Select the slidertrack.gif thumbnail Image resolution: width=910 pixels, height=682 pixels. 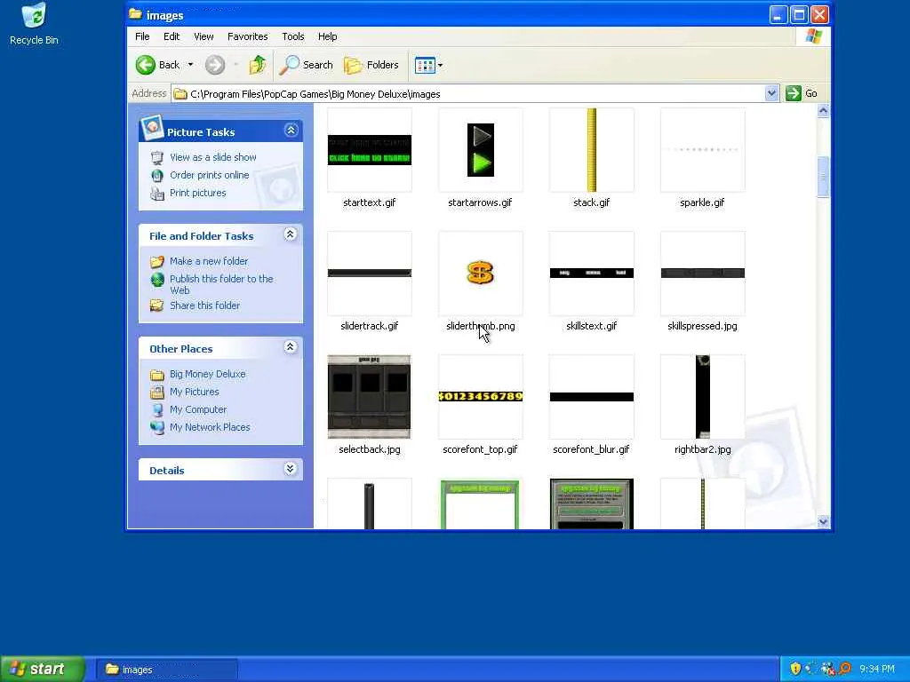pyautogui.click(x=370, y=274)
